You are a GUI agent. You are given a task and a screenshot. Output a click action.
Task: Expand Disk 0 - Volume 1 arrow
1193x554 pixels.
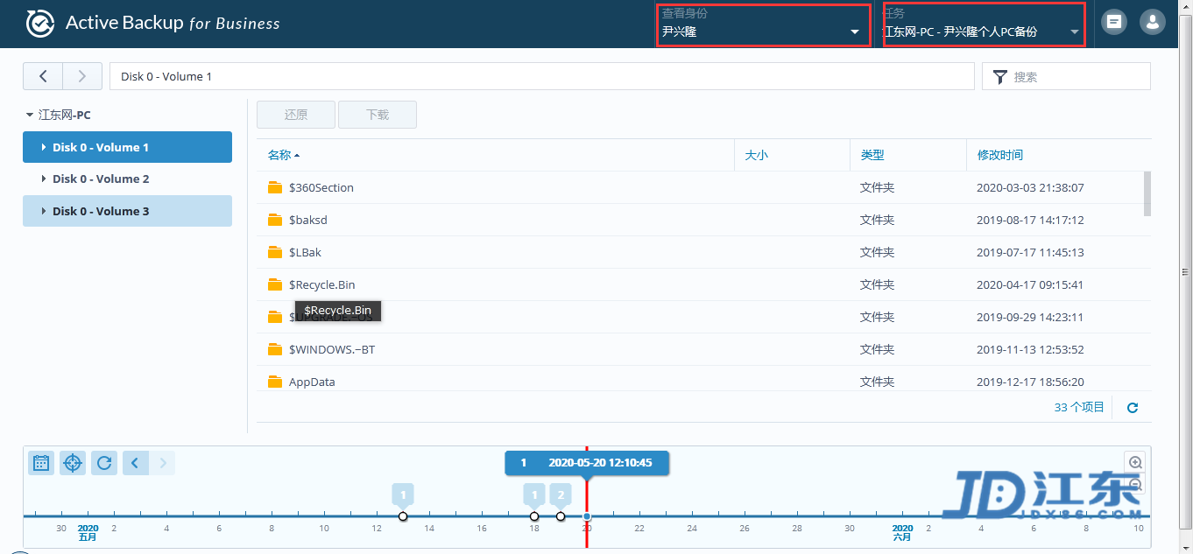click(44, 147)
